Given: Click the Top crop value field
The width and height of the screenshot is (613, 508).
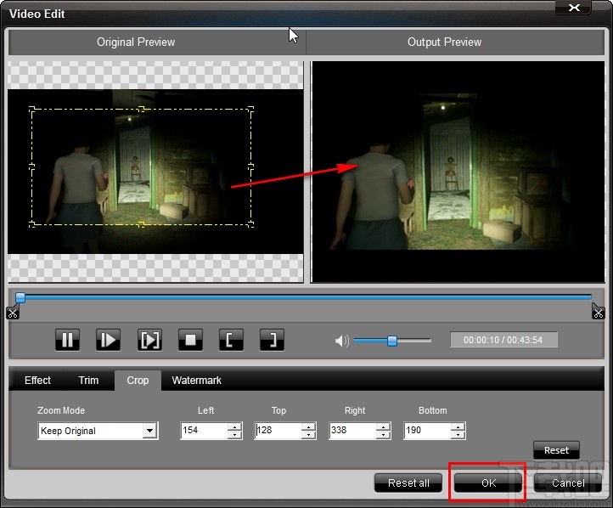Looking at the screenshot, I should click(278, 430).
